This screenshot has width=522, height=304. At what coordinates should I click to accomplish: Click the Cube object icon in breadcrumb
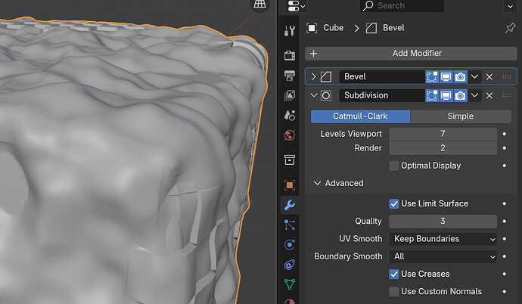[312, 28]
